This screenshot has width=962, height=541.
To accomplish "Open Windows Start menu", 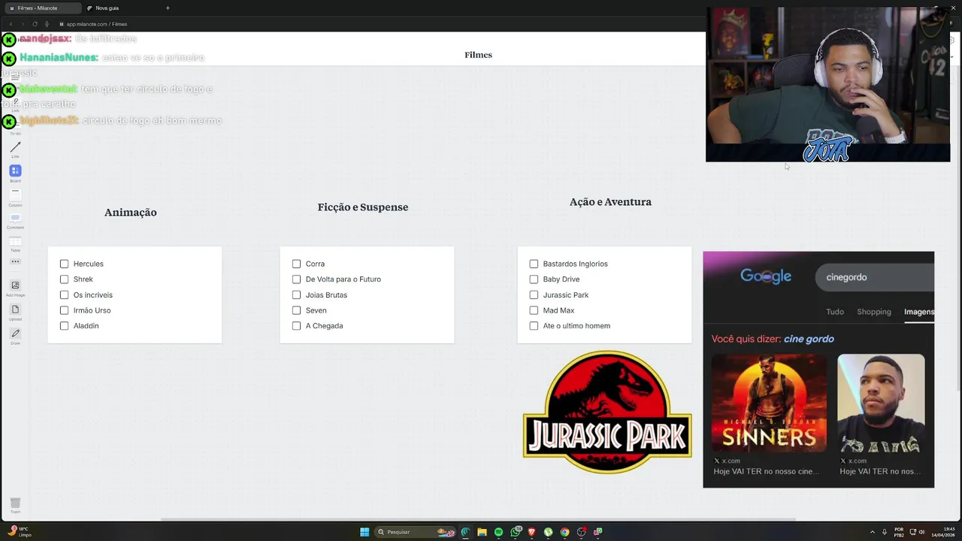I will coord(365,532).
